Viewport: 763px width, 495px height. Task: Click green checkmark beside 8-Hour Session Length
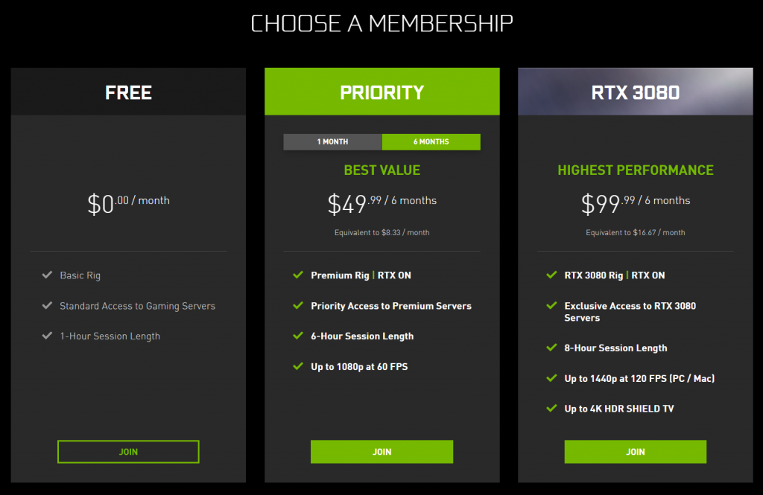pos(552,347)
